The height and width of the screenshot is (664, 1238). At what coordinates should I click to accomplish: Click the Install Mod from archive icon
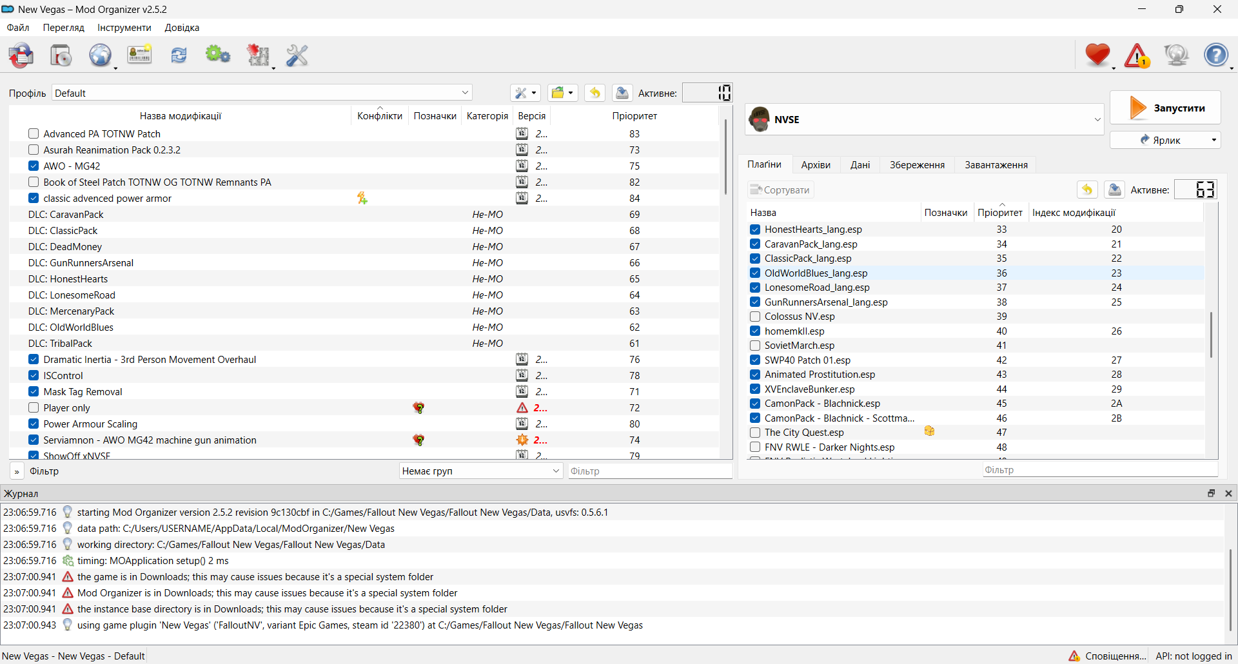(21, 55)
